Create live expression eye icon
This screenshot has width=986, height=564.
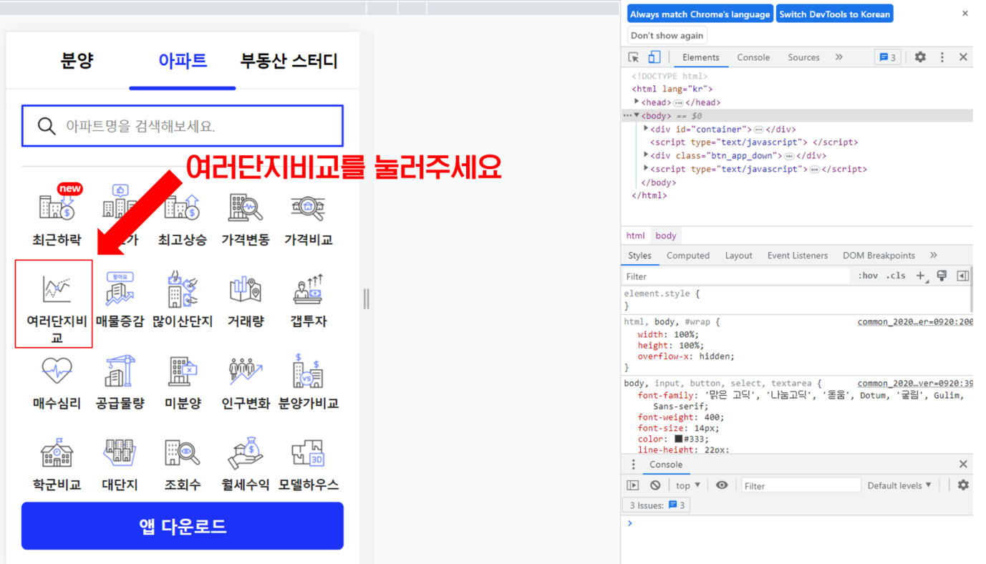[722, 485]
